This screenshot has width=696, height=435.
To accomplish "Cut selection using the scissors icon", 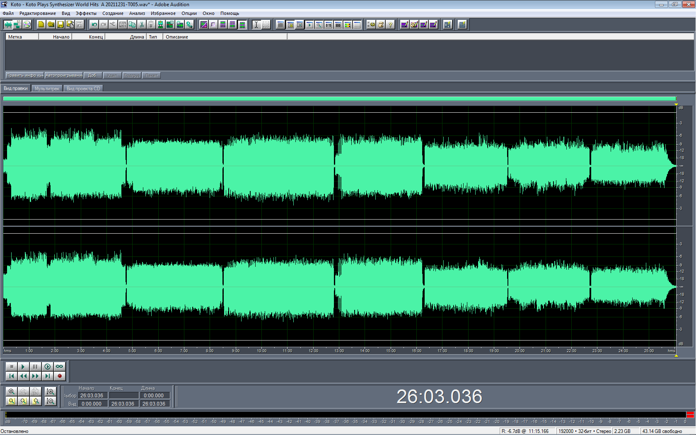I will coord(142,24).
